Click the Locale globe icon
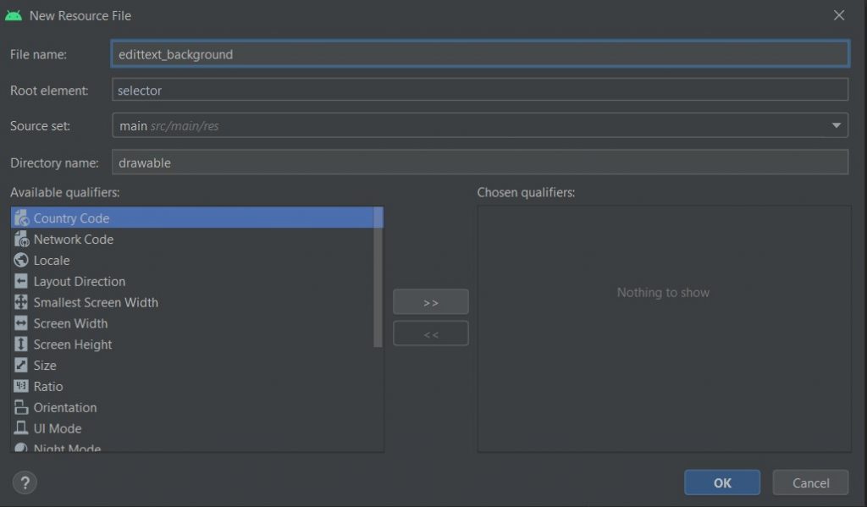This screenshot has height=507, width=867. pyautogui.click(x=21, y=260)
